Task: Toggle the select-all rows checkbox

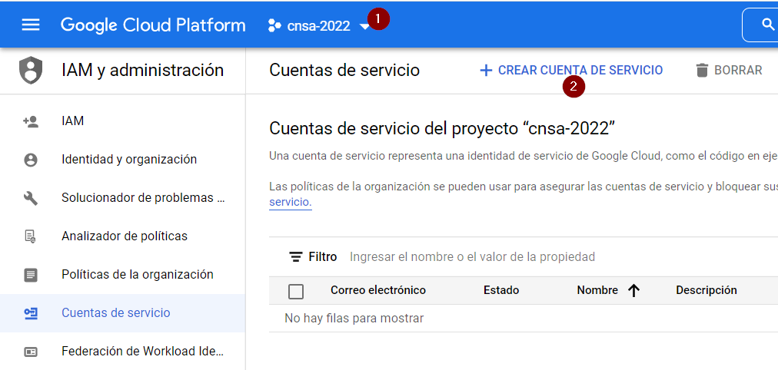Action: tap(296, 291)
